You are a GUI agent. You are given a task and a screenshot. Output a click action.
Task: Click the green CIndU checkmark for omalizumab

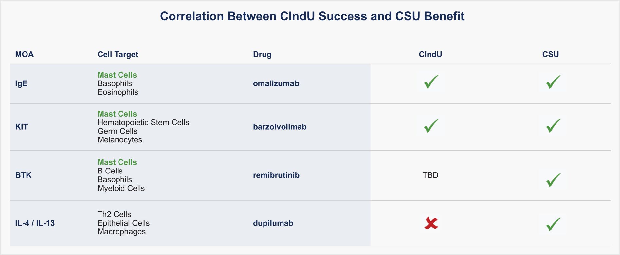(431, 82)
